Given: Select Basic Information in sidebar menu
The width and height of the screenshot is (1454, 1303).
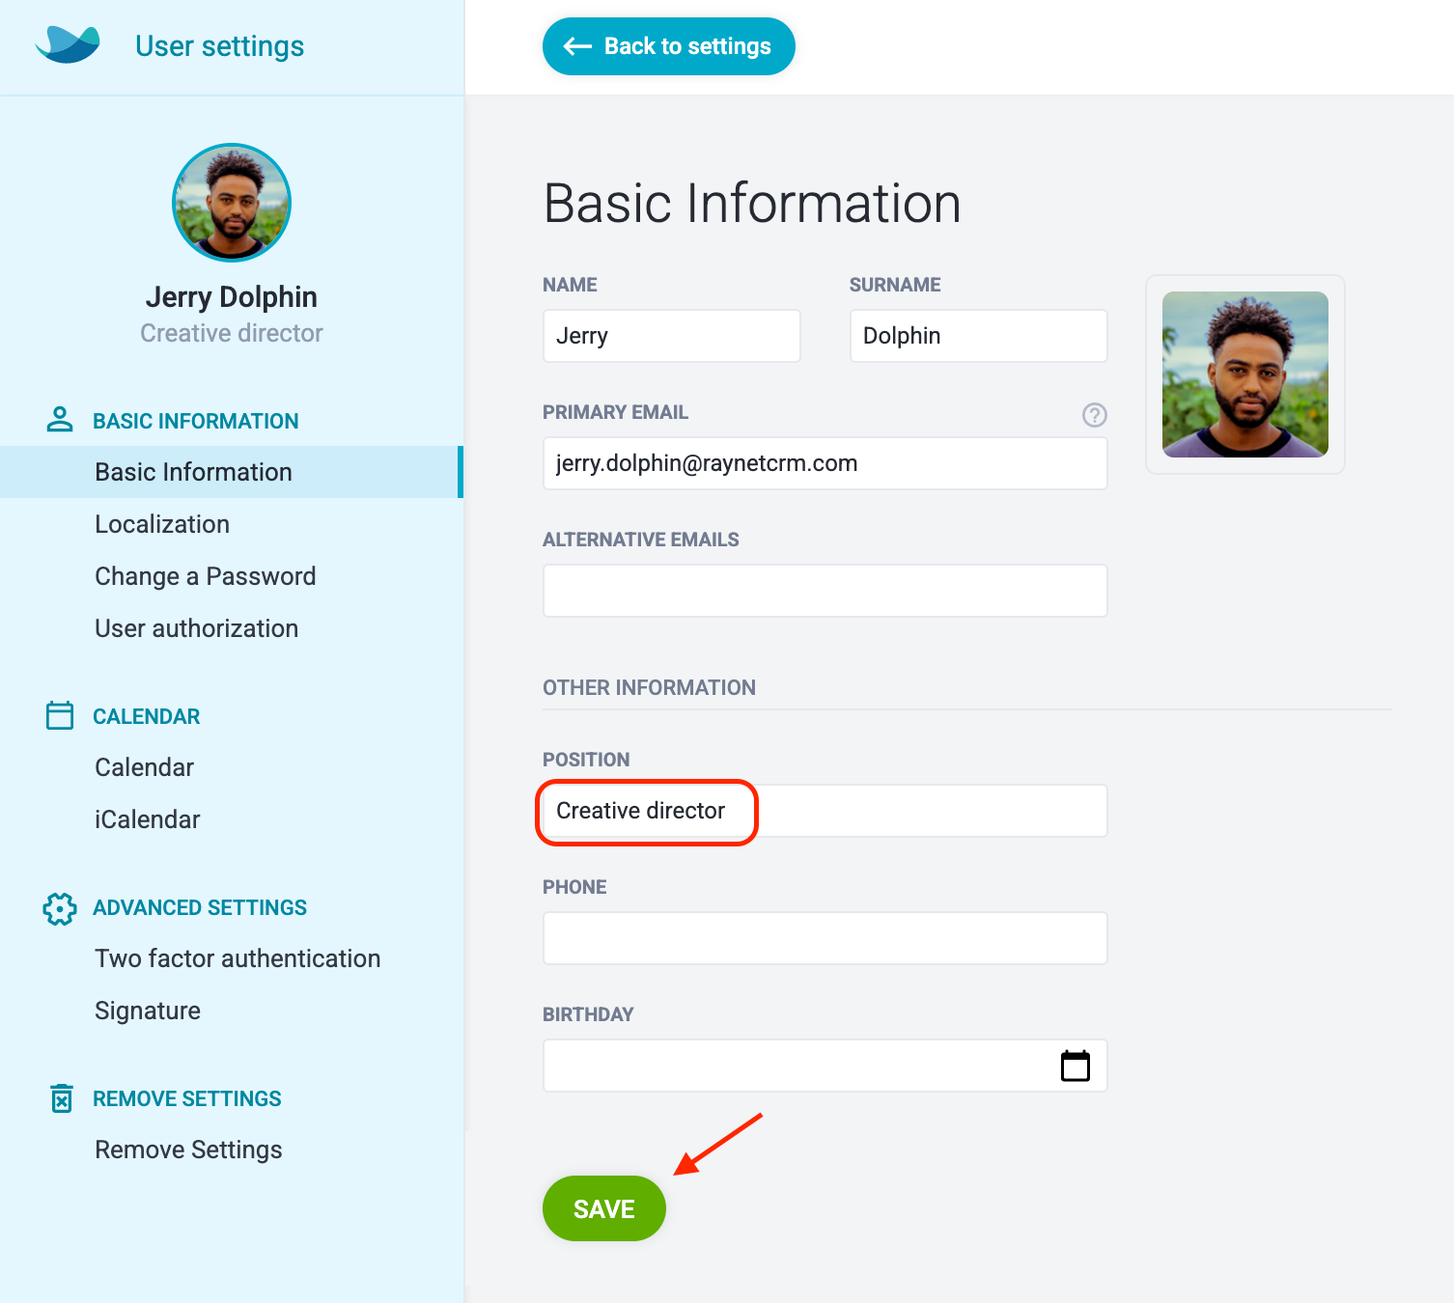Looking at the screenshot, I should tap(232, 472).
